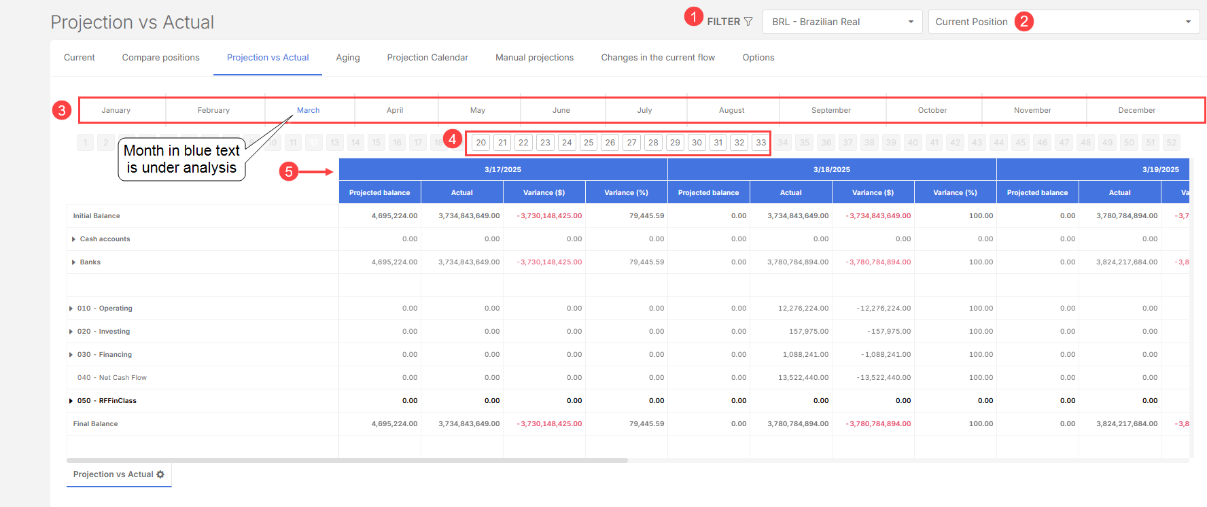
Task: Go to the Compare positions tab
Action: 160,58
